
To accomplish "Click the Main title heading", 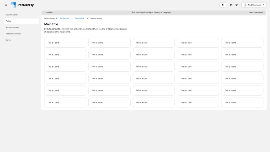I will pos(51,24).
